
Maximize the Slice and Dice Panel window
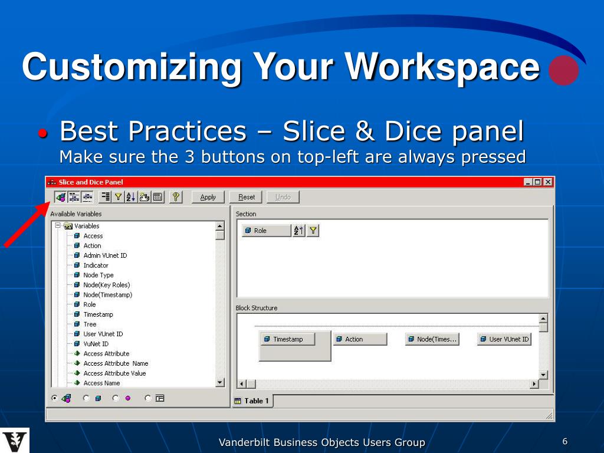point(538,182)
